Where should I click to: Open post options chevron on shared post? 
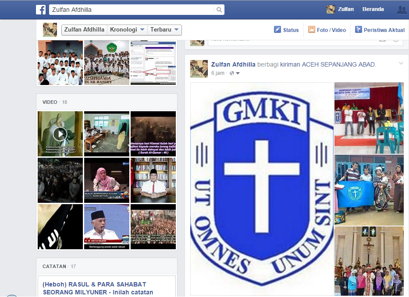click(401, 64)
